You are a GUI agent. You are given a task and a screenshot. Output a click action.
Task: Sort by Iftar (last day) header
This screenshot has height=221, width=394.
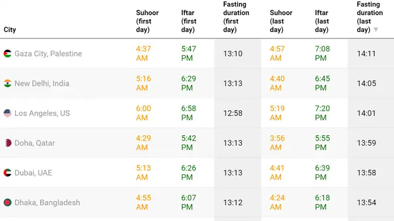tap(322, 21)
